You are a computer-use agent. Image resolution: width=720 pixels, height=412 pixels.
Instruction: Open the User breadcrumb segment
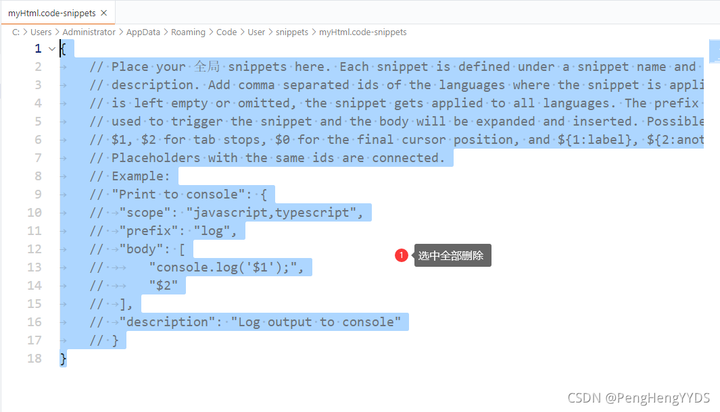(x=256, y=32)
